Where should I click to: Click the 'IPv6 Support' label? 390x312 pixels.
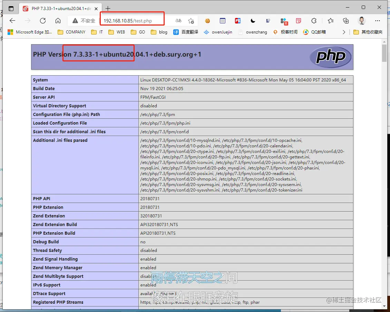[47, 285]
